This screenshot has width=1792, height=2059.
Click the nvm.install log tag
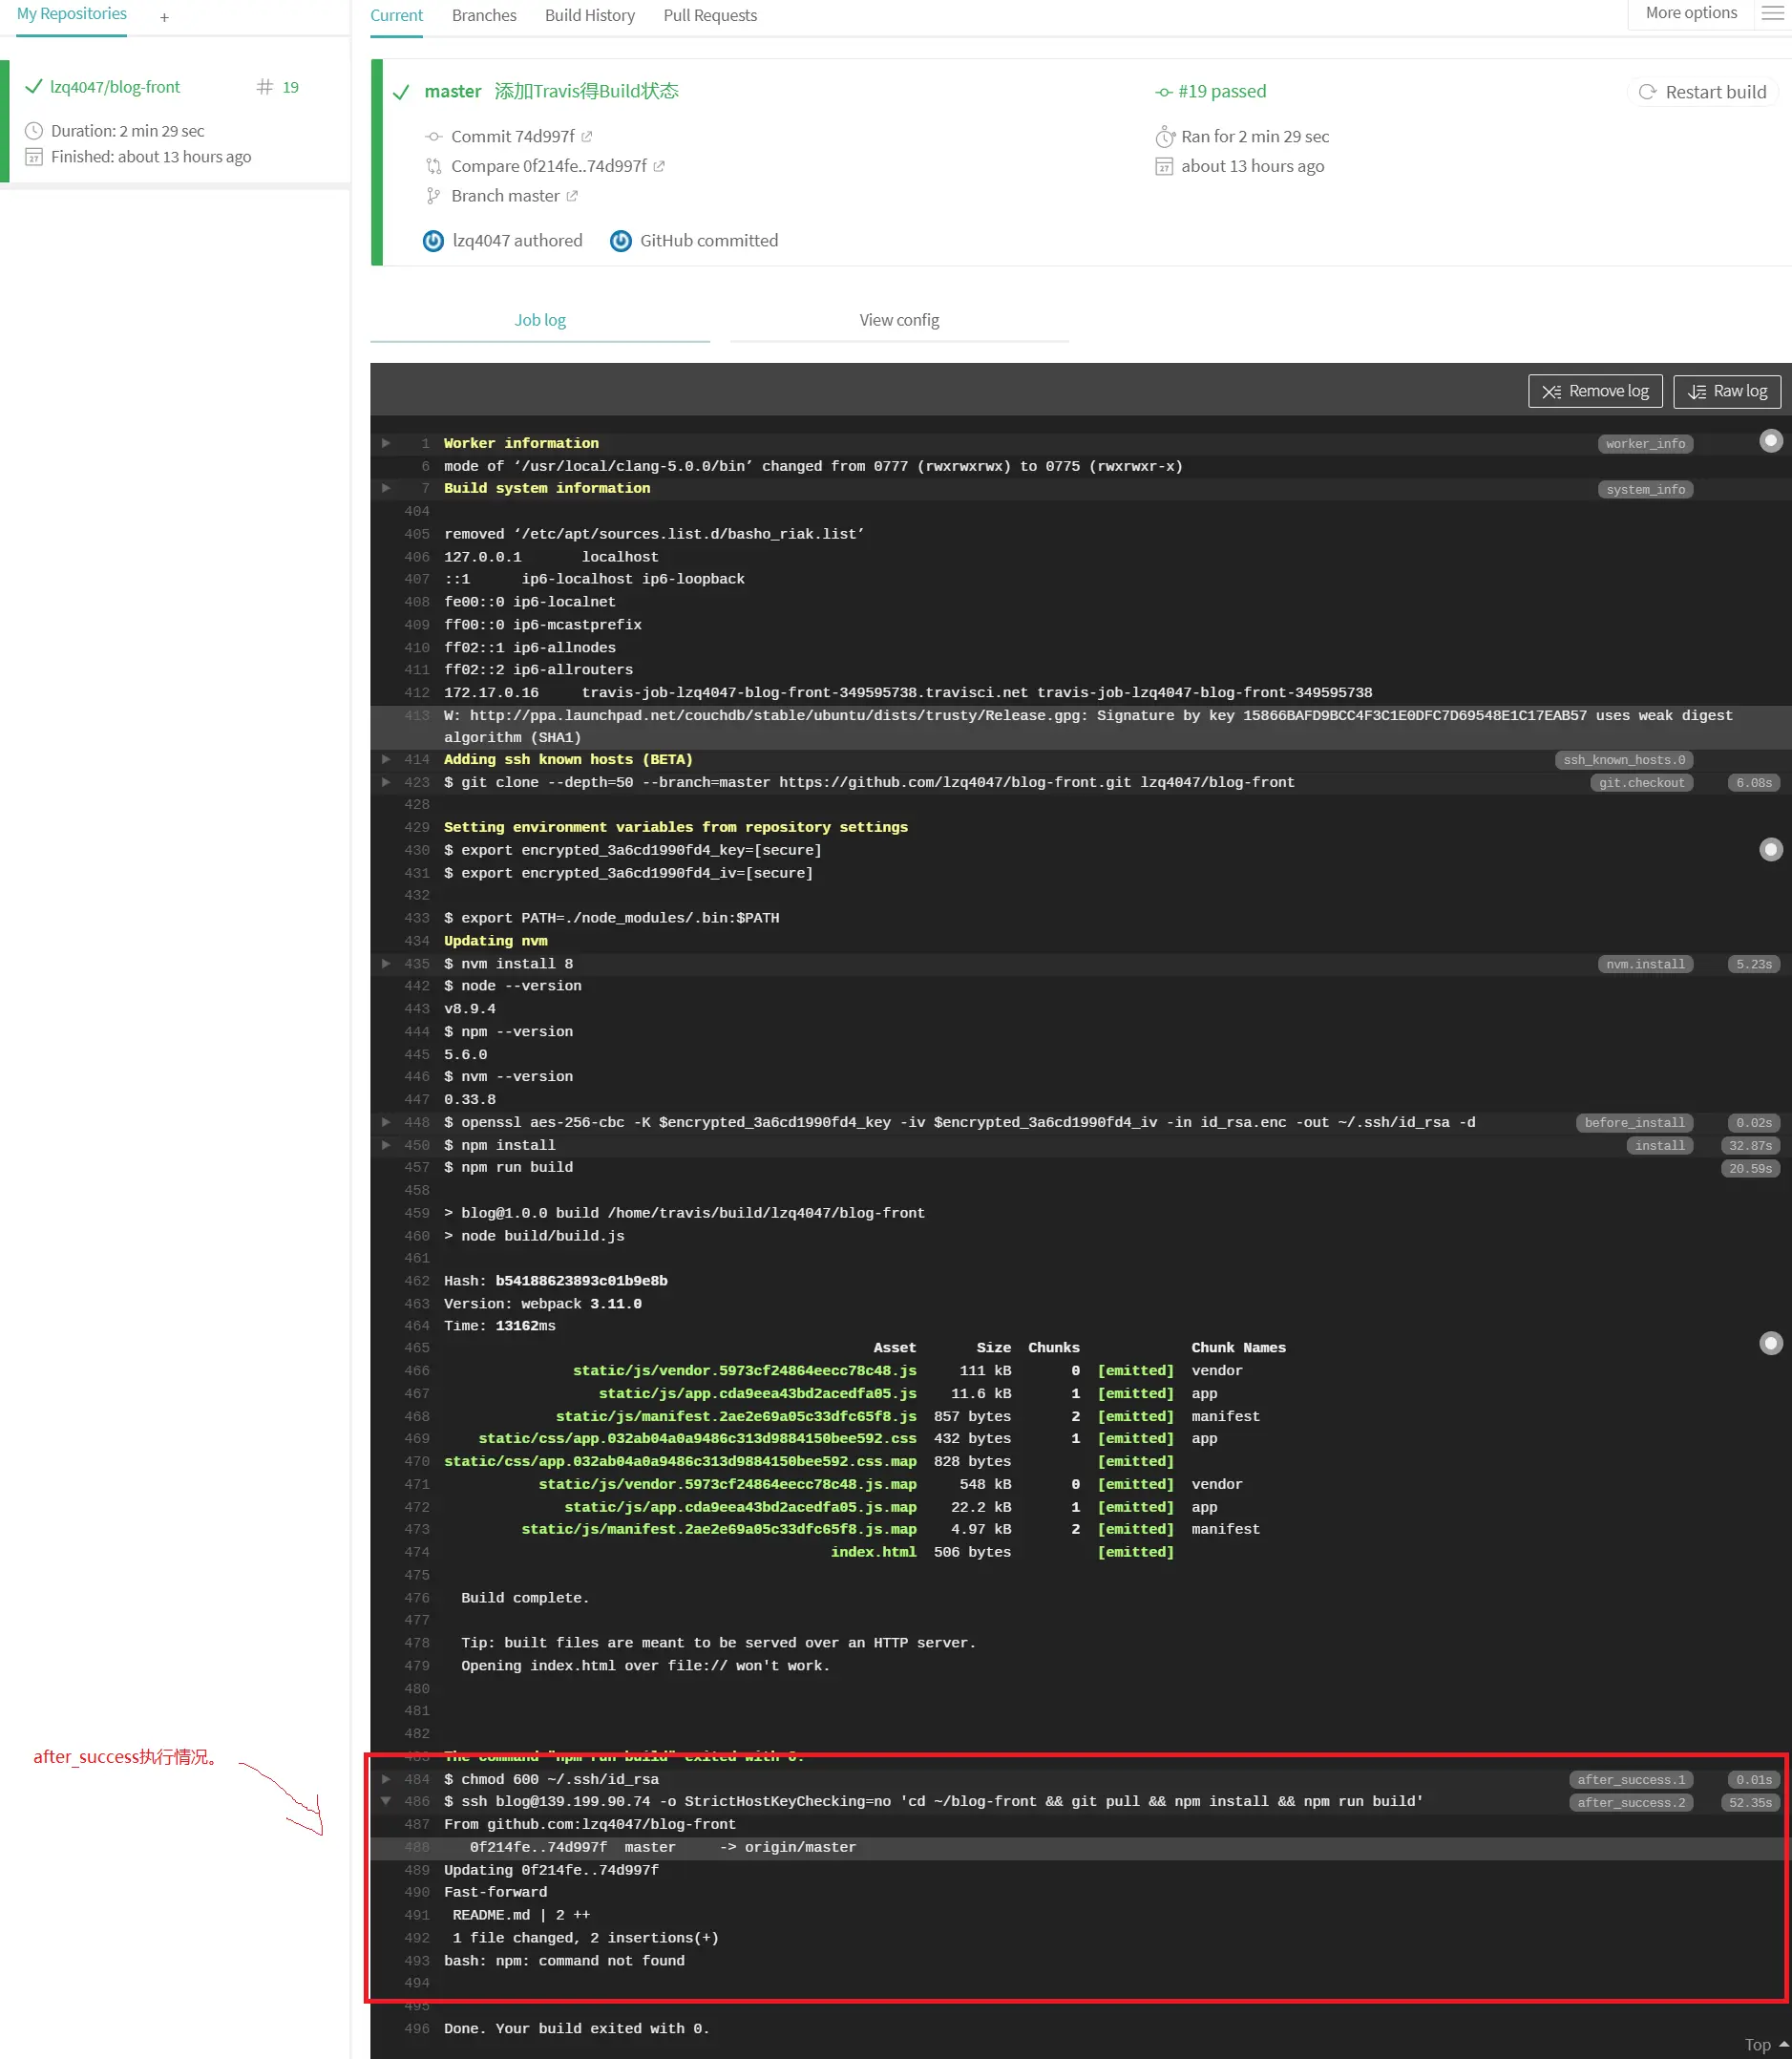1645,964
